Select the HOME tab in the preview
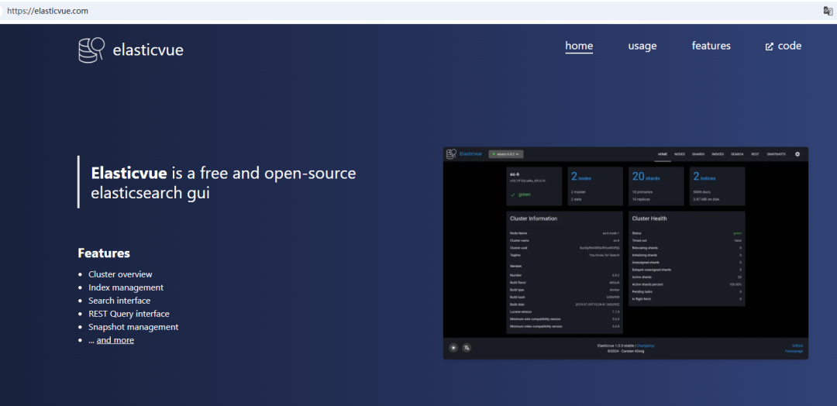 [x=663, y=154]
